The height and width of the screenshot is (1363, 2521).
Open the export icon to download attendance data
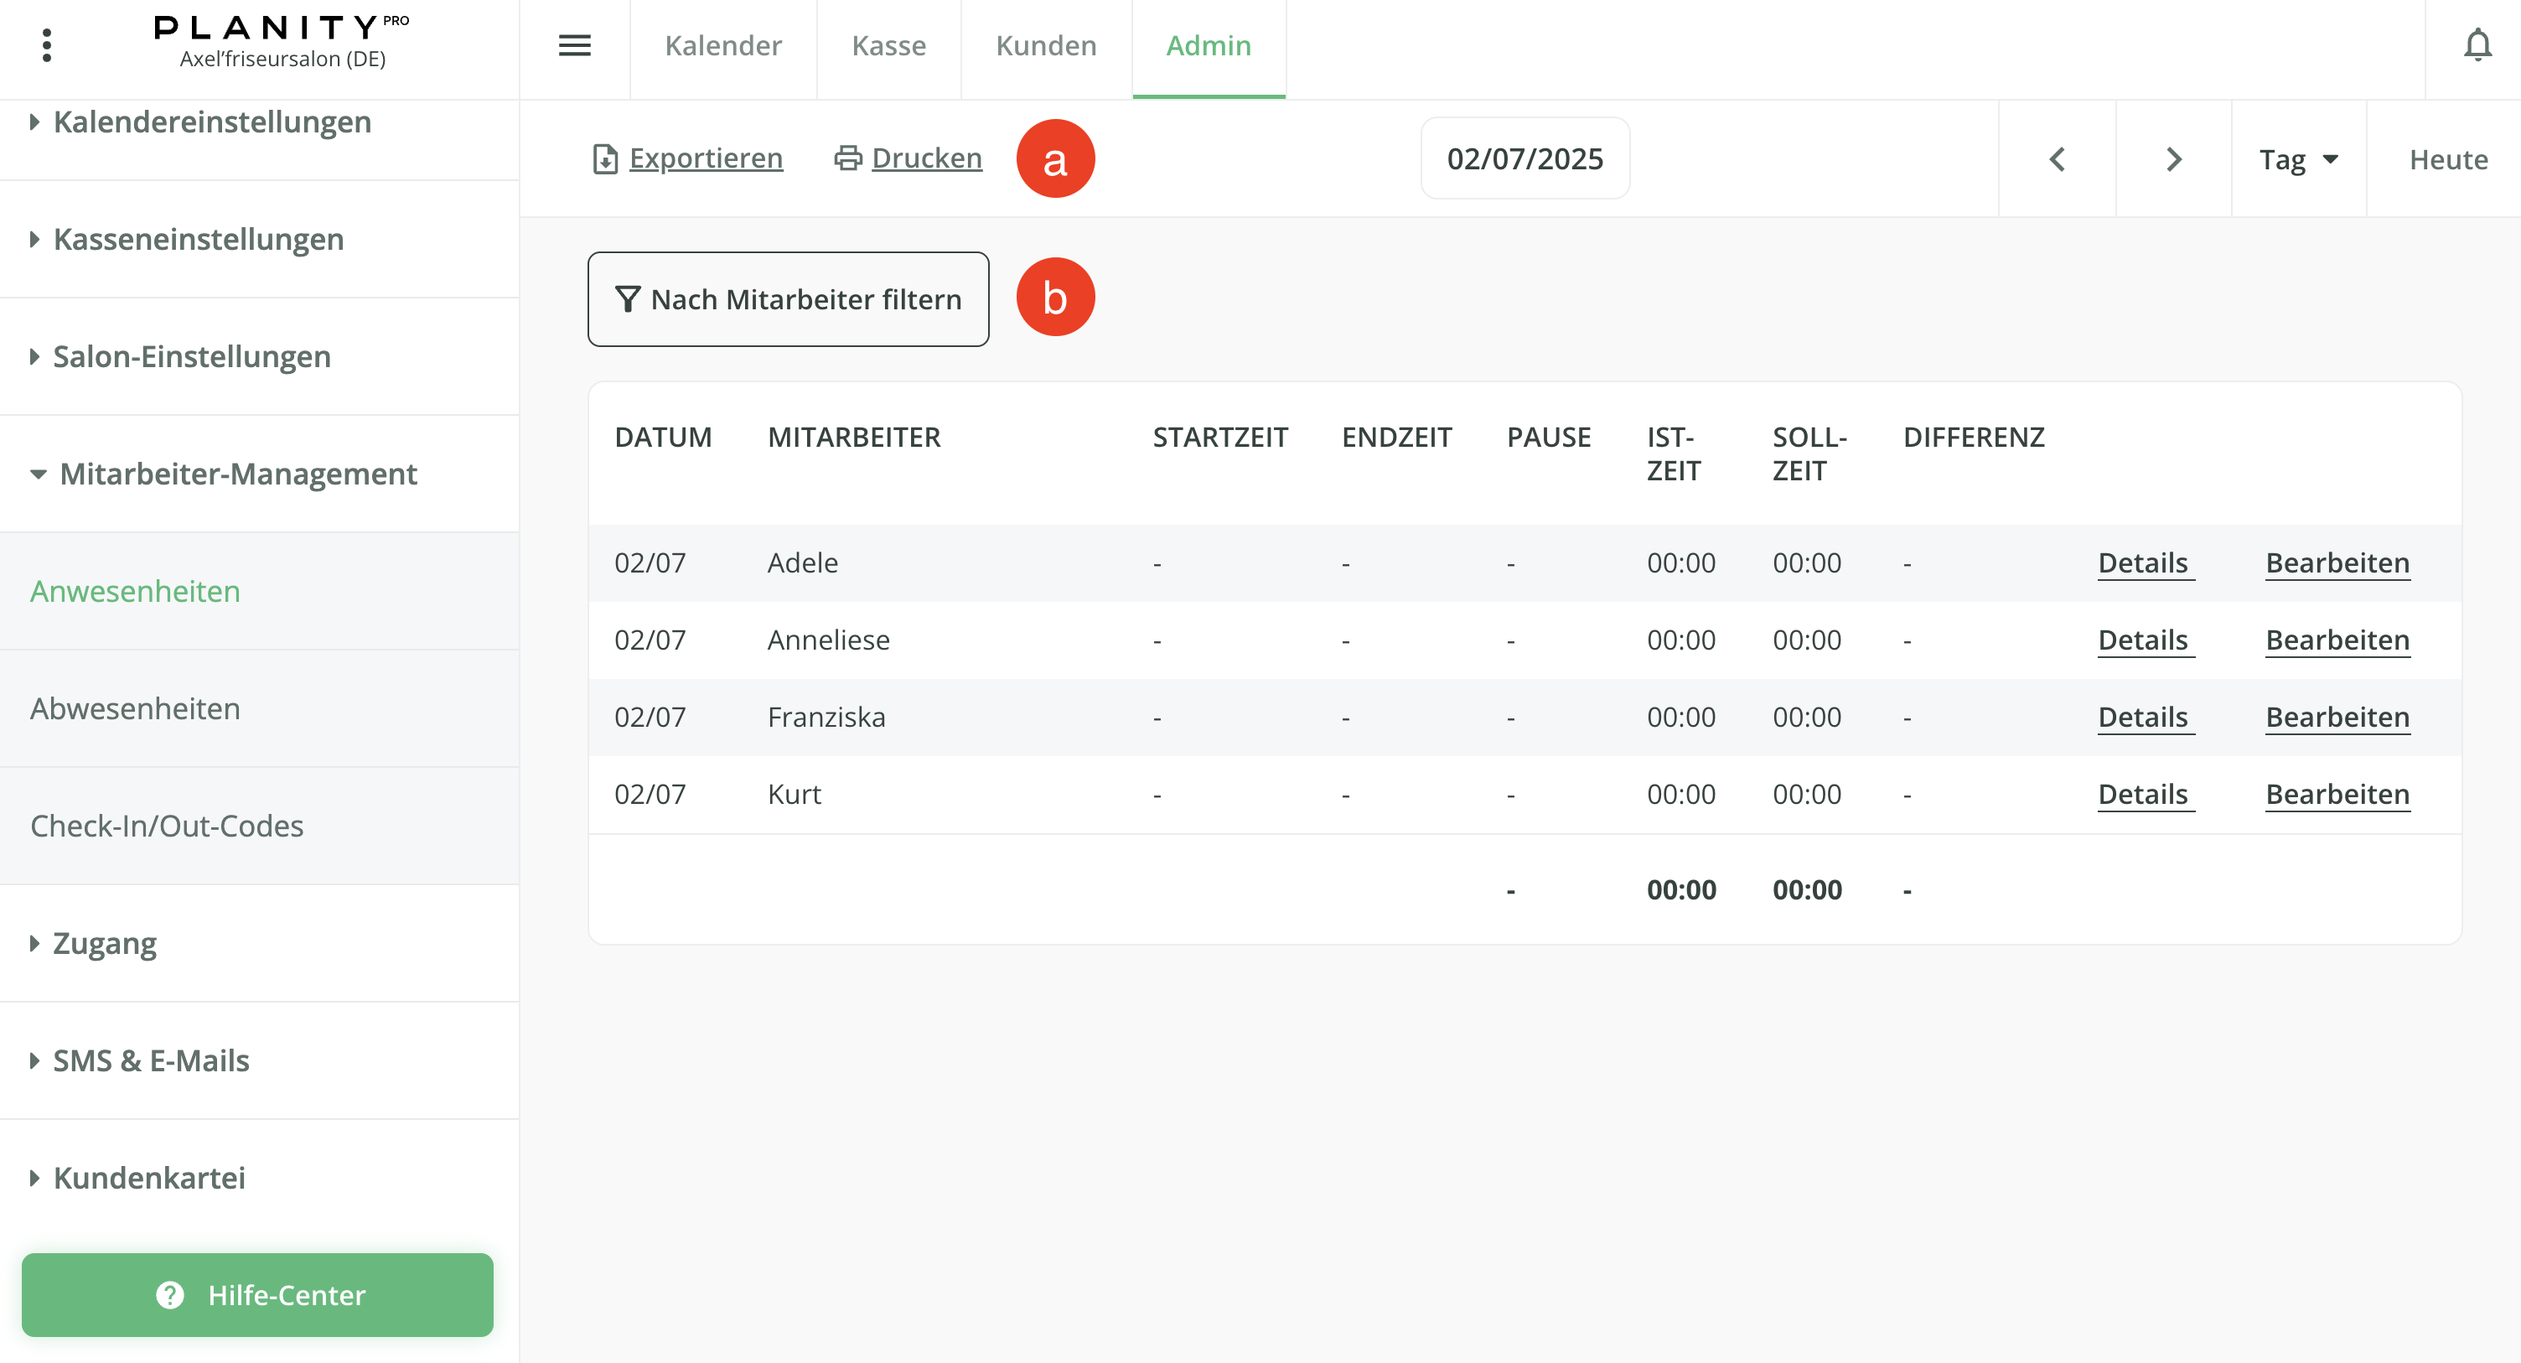[x=605, y=158]
